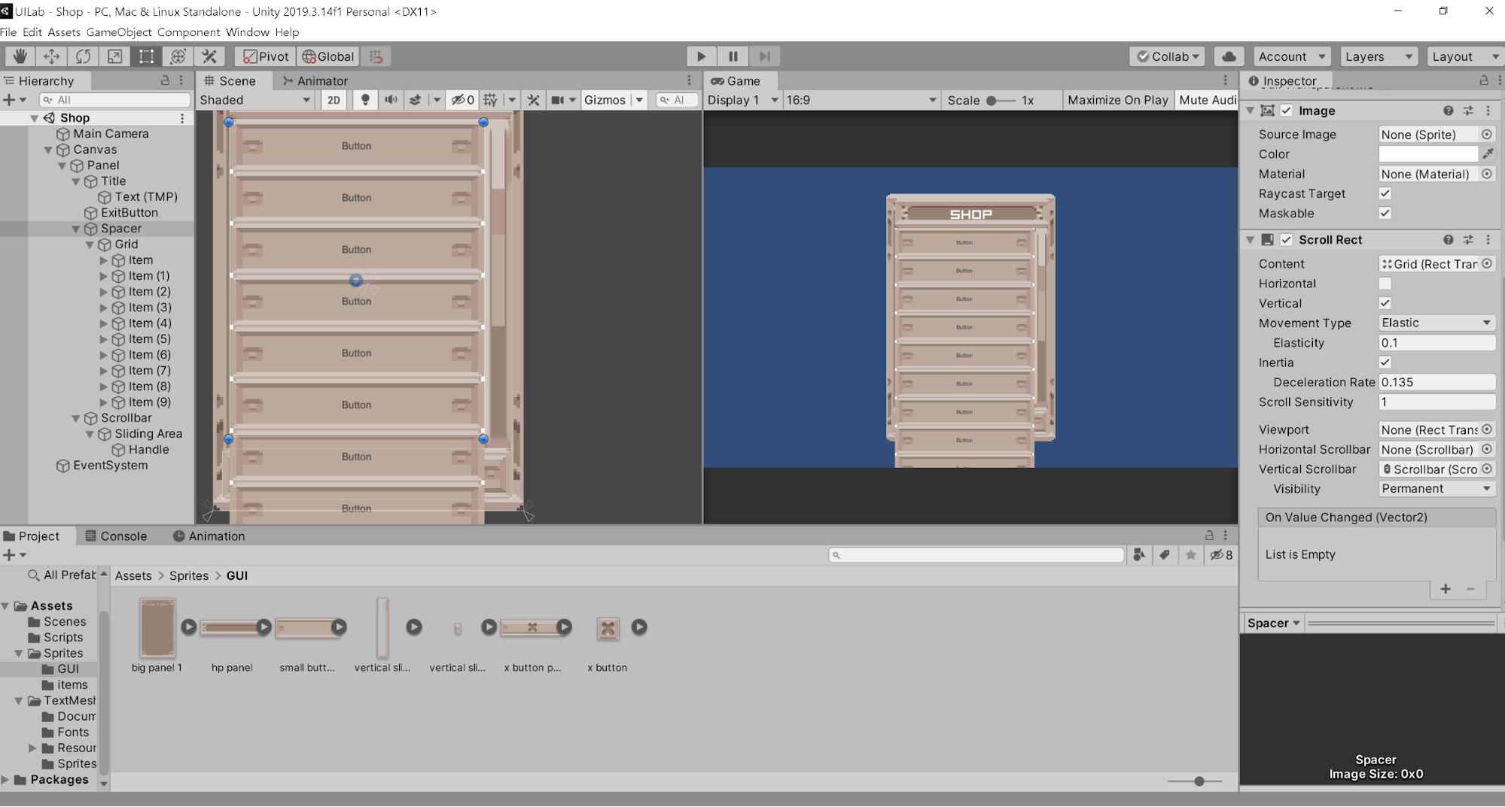Enable Horizontal scrolling checkbox
The image size is (1505, 807).
coord(1385,284)
